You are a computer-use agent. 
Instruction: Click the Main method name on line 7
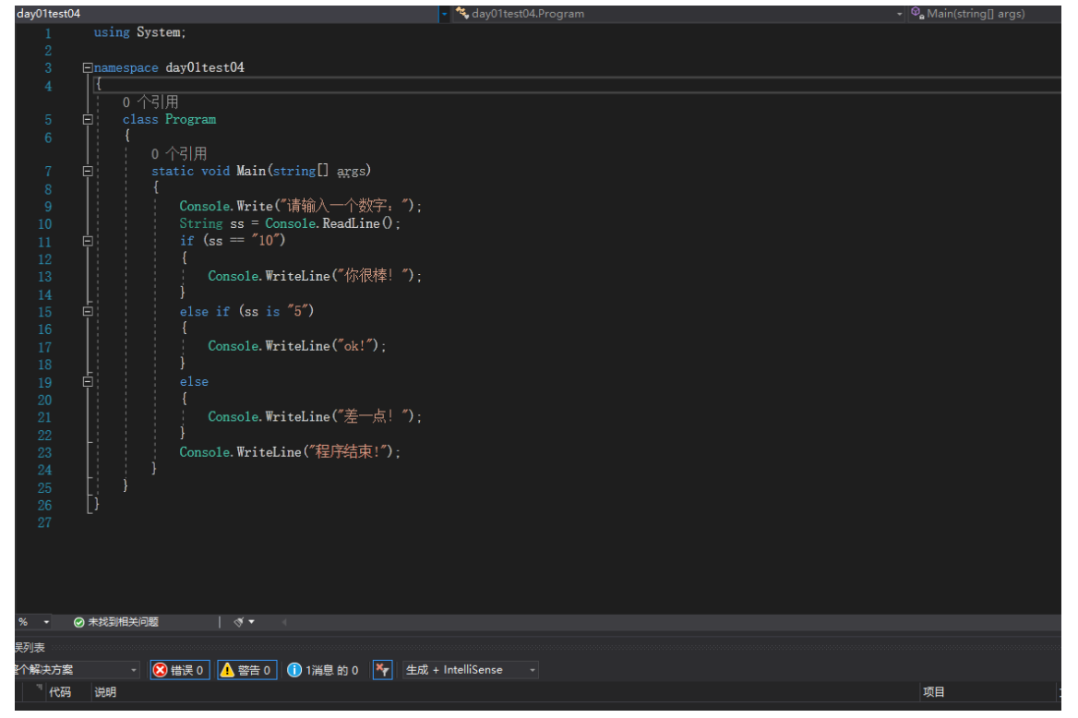coord(251,172)
